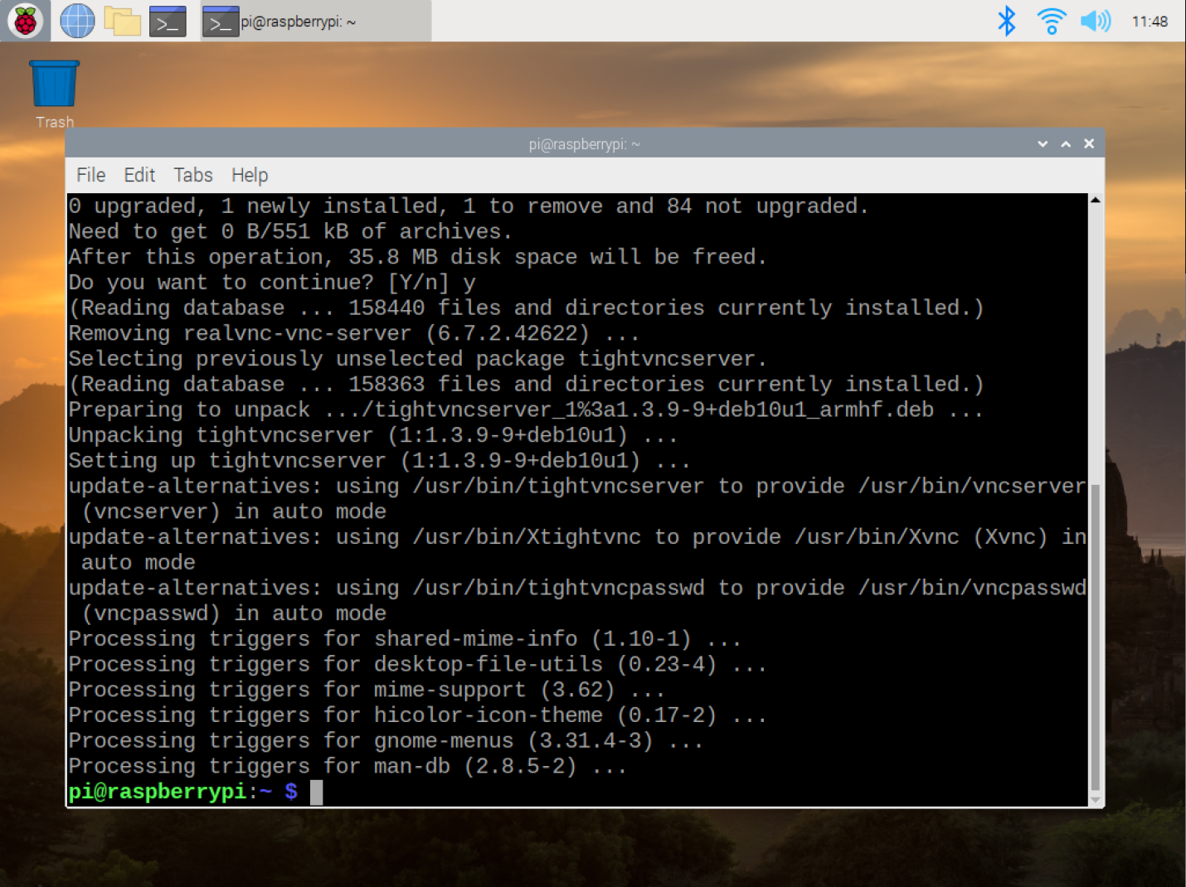Image resolution: width=1186 pixels, height=887 pixels.
Task: Open the Bluetooth tray menu
Action: (x=1006, y=21)
